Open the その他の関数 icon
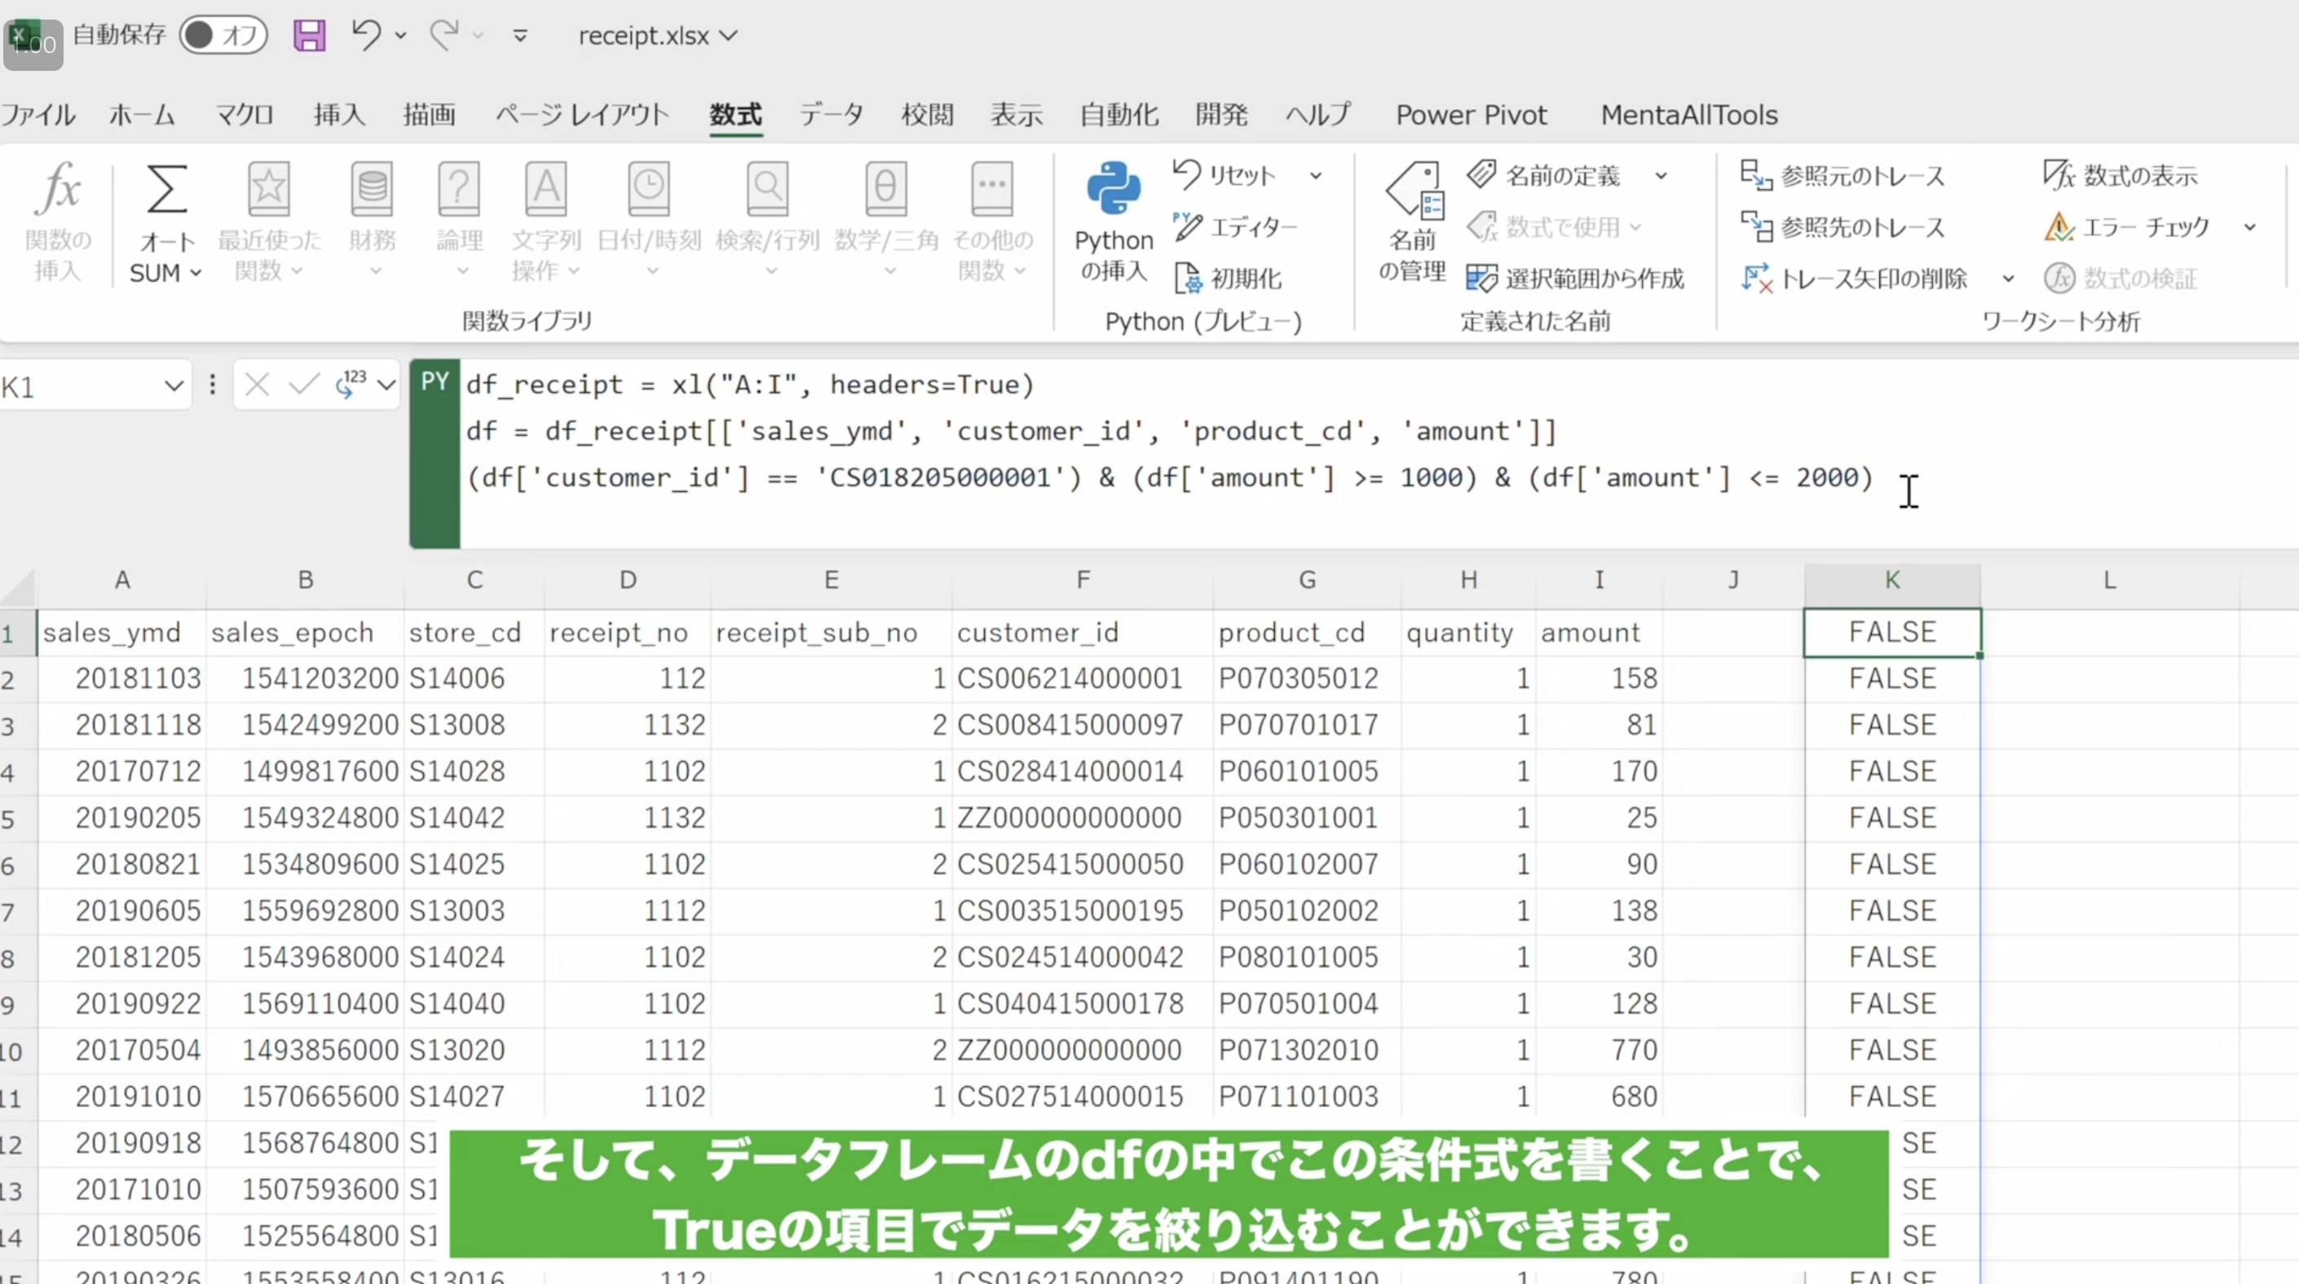The height and width of the screenshot is (1284, 2299). click(991, 188)
